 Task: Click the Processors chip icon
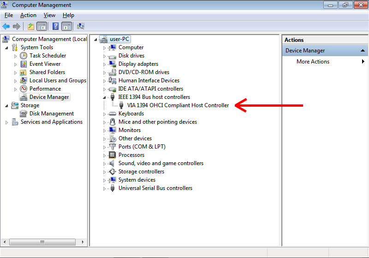[x=112, y=155]
